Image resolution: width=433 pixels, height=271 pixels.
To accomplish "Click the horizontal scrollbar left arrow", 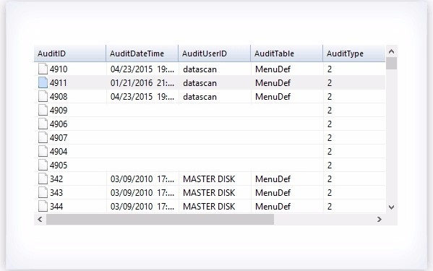I will coord(40,219).
